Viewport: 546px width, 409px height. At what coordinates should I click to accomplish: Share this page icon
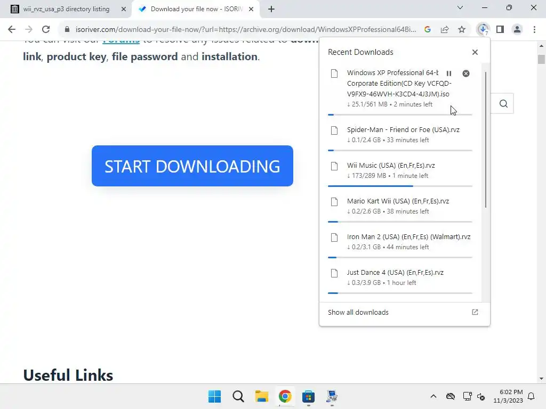coord(445,29)
